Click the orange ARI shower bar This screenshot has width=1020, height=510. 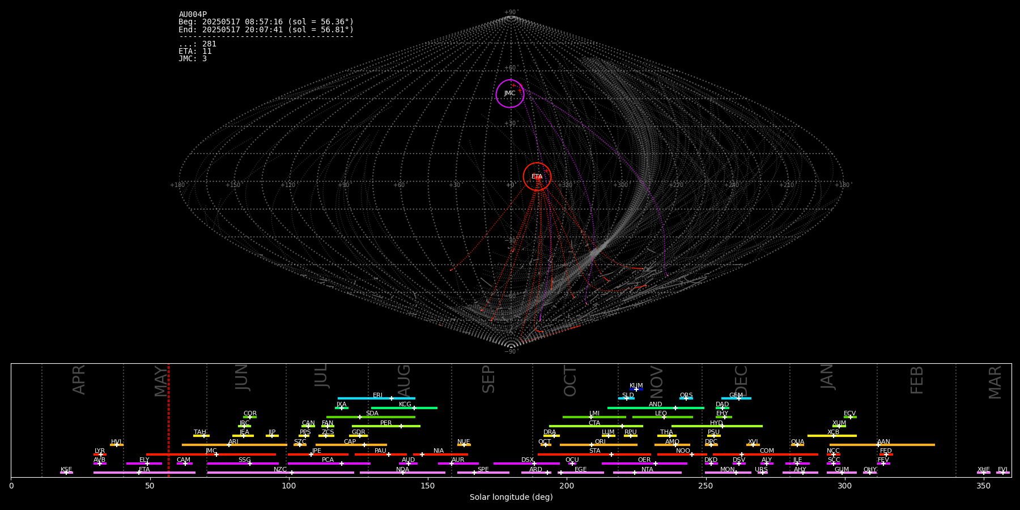coord(235,445)
